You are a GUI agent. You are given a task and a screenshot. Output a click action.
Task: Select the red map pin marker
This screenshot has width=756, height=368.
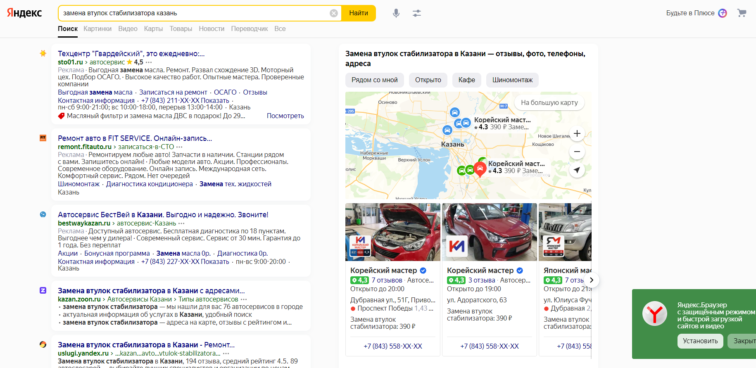(x=480, y=169)
